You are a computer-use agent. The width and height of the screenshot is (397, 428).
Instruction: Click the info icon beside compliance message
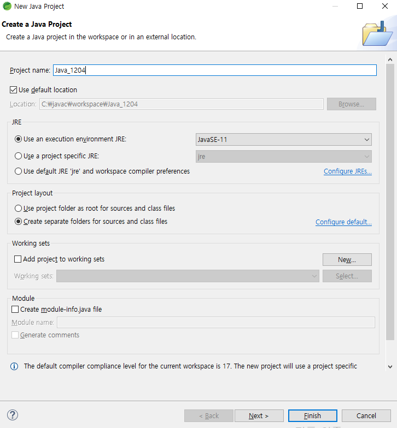tap(14, 366)
